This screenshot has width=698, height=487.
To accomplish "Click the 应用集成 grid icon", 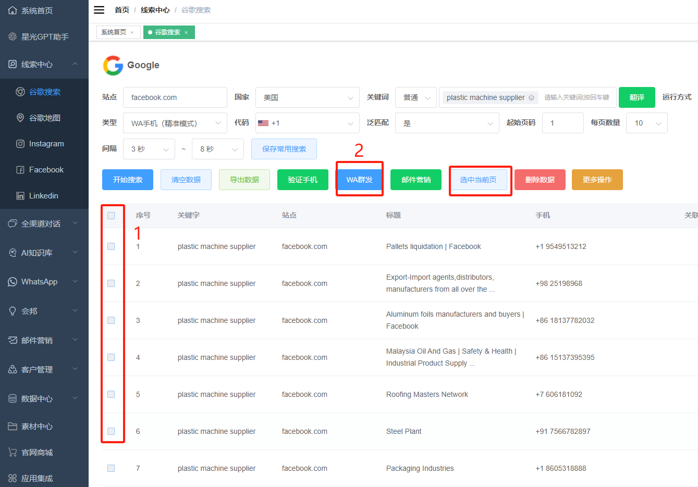I will coord(13,478).
